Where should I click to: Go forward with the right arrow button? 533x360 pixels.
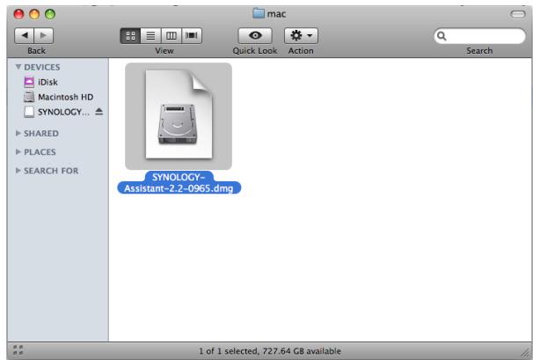click(43, 35)
